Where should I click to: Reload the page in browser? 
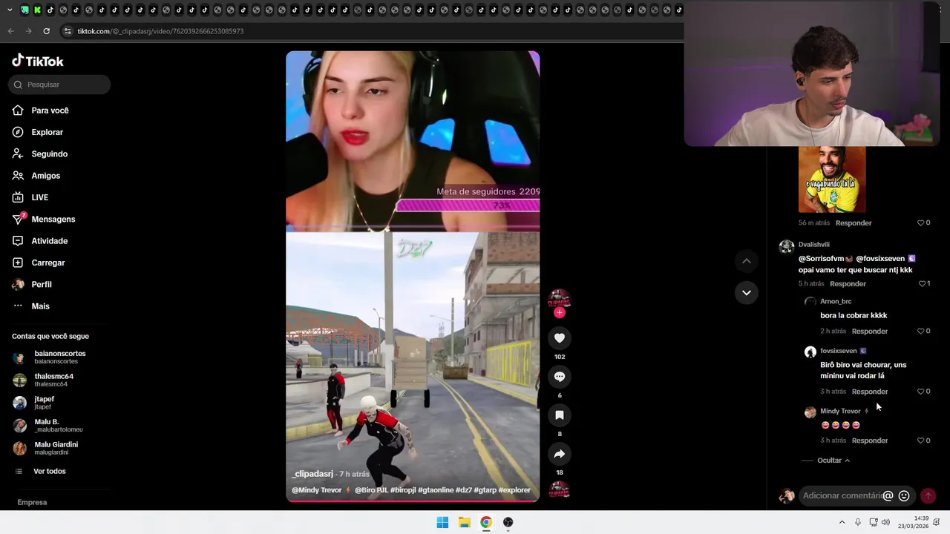coord(46,31)
